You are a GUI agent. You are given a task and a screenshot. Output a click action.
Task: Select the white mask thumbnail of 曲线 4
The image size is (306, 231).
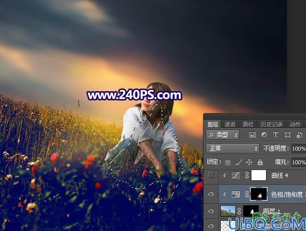tap(259, 175)
